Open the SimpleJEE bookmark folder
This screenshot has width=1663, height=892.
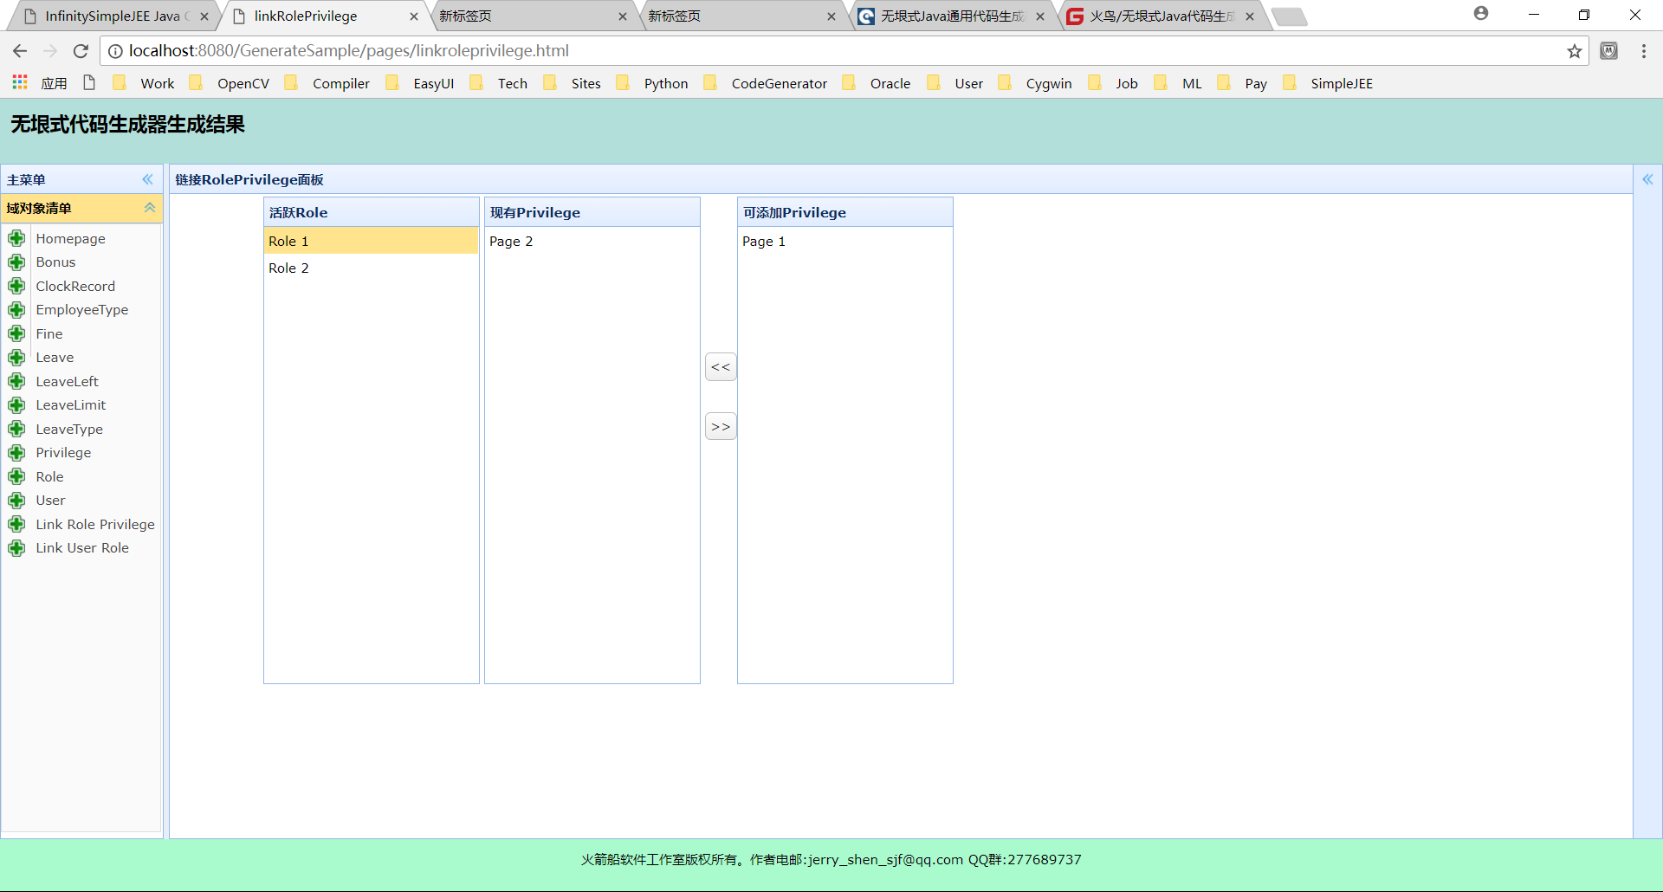(1329, 83)
